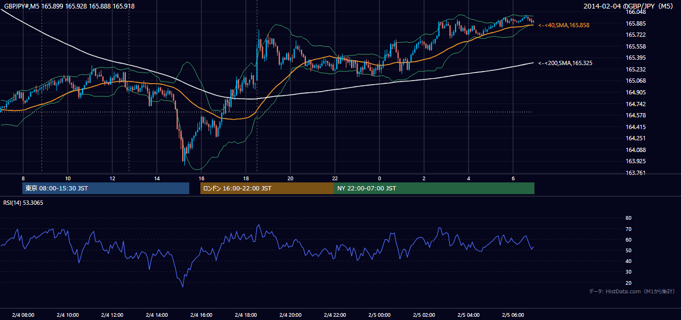
Task: Click the 165.395 price axis label
Action: [x=636, y=58]
